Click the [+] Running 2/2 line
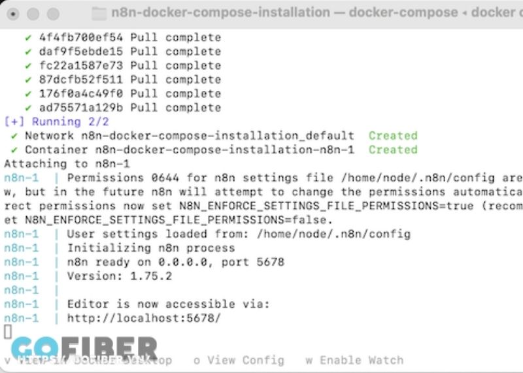Screen dimensions: 523x373 pos(56,122)
